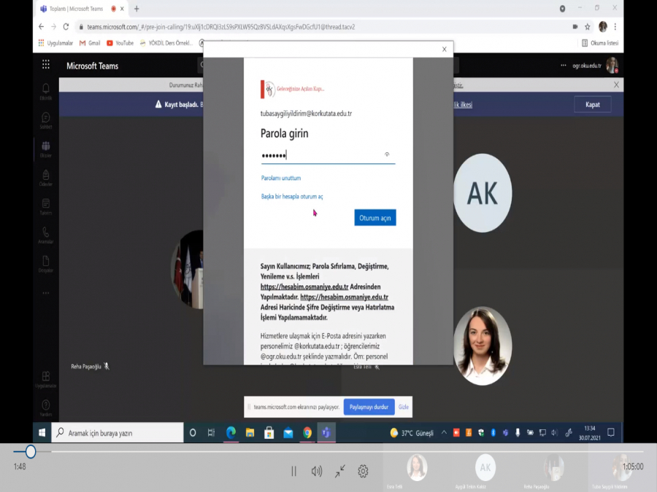657x492 pixels.
Task: Close the sign-in dialog
Action: click(444, 50)
